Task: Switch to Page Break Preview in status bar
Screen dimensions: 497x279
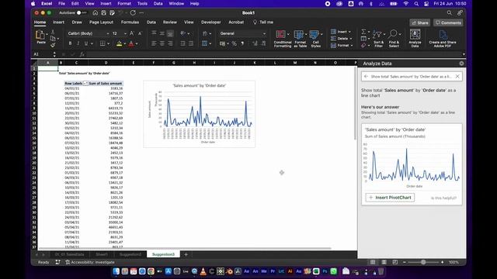Action: 395,262
